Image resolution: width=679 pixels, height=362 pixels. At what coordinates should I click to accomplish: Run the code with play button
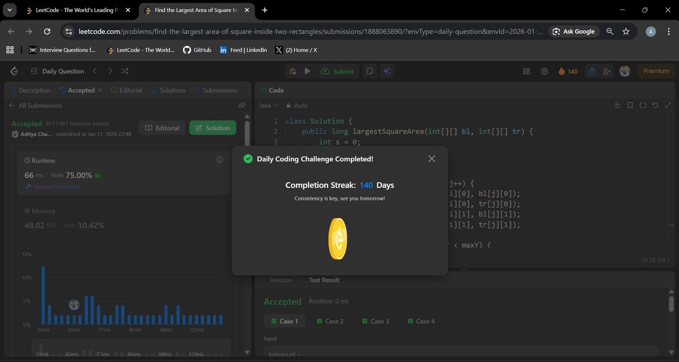[307, 71]
